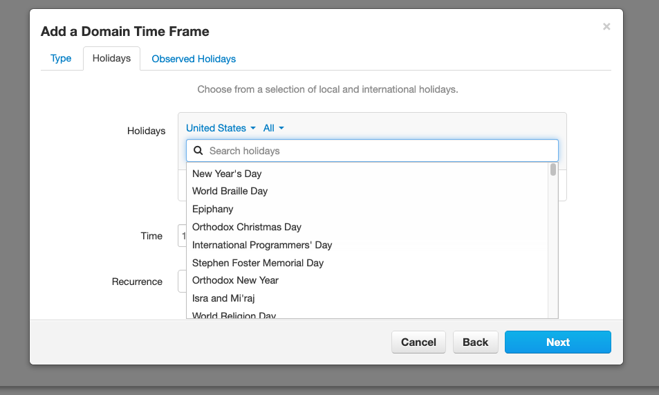
Task: Select World Braille Day holiday
Action: [367, 191]
